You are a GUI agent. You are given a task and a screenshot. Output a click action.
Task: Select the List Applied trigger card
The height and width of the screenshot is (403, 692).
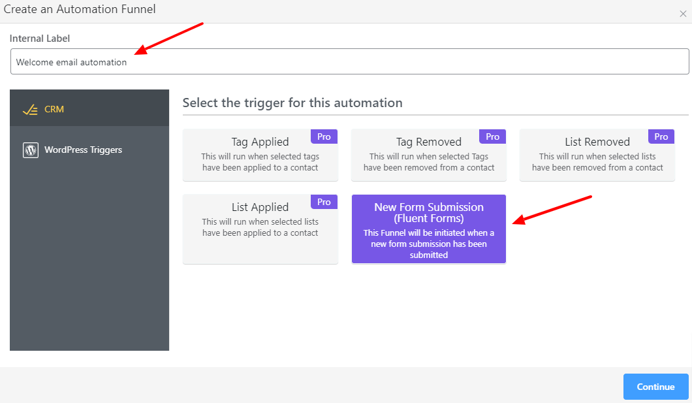click(x=260, y=229)
